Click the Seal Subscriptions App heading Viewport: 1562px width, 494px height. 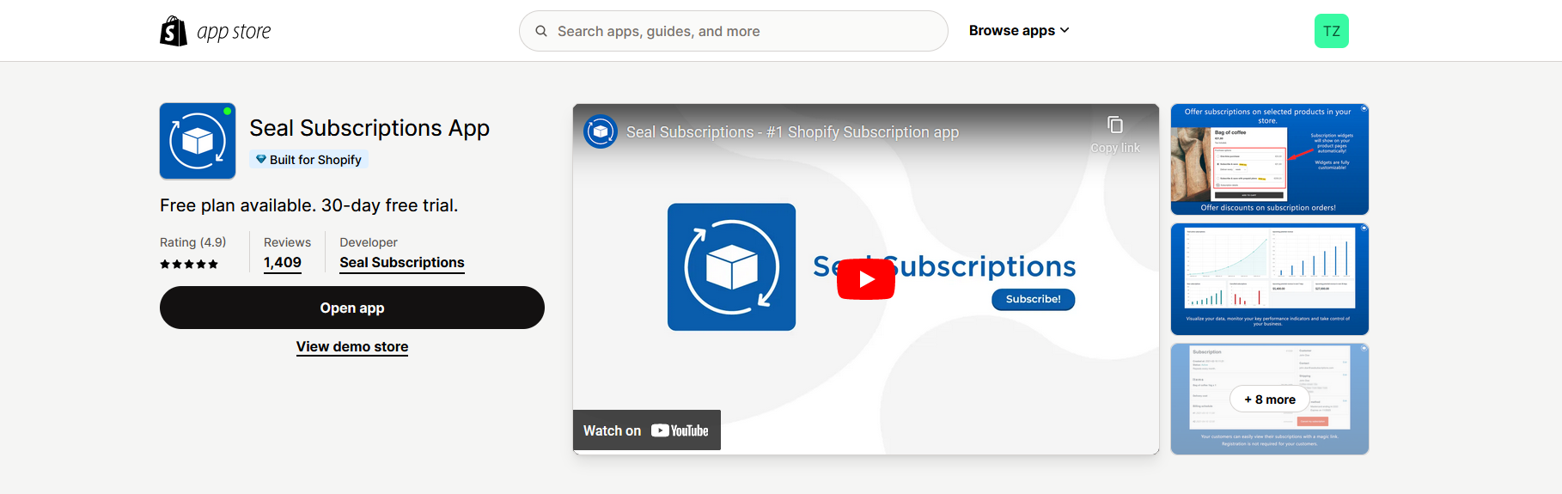[x=369, y=128]
